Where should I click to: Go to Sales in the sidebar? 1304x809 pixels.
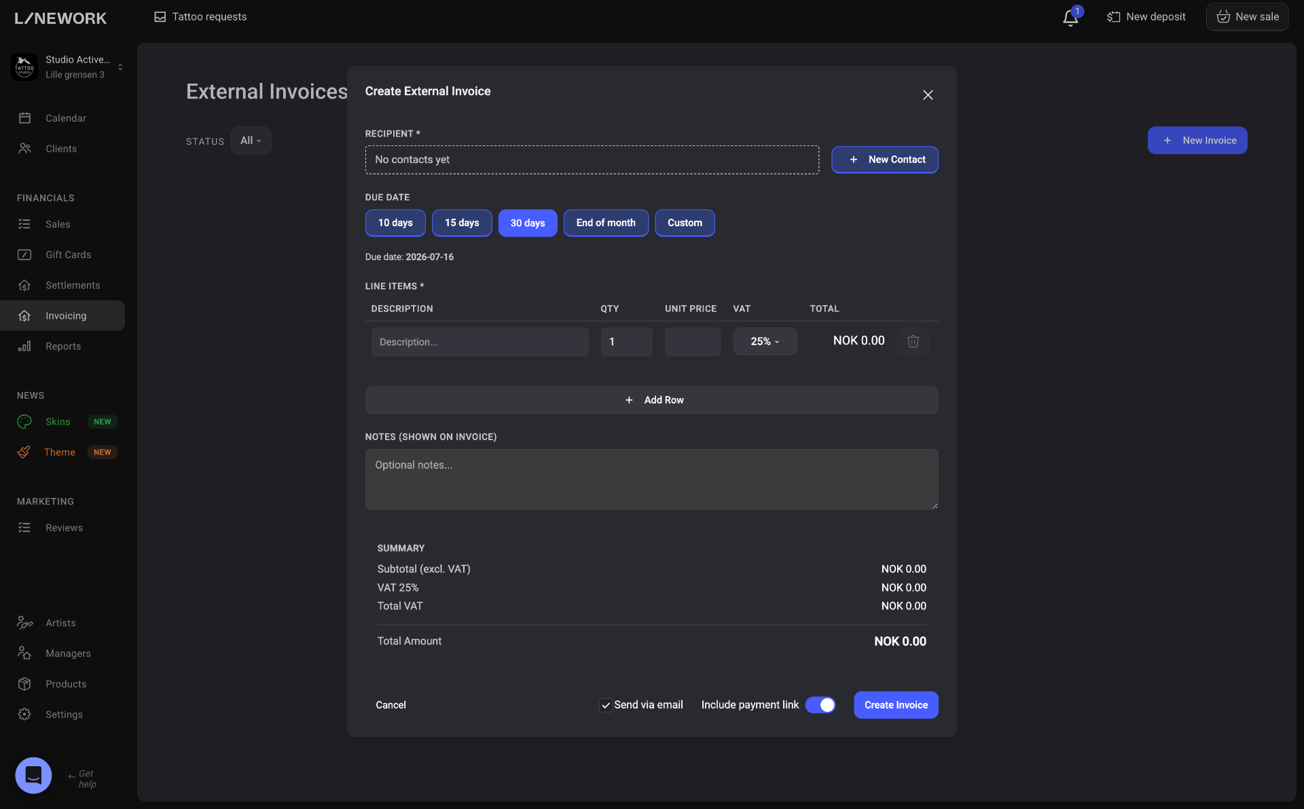point(62,224)
